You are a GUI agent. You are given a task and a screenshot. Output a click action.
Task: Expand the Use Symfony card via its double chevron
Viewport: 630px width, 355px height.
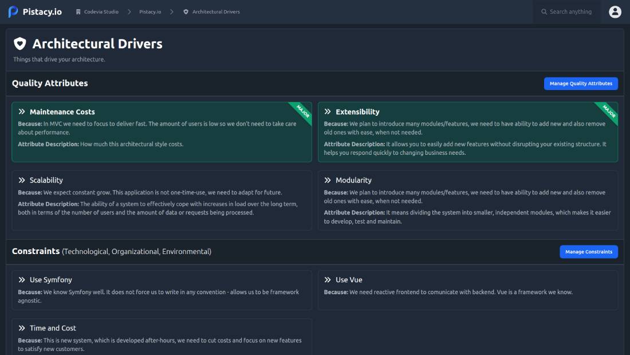pyautogui.click(x=22, y=279)
